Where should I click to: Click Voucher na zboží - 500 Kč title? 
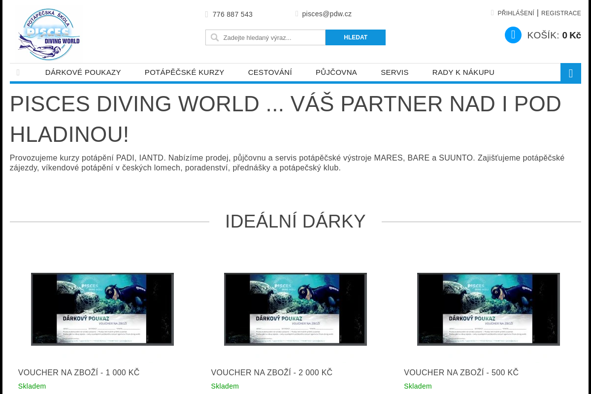point(461,373)
